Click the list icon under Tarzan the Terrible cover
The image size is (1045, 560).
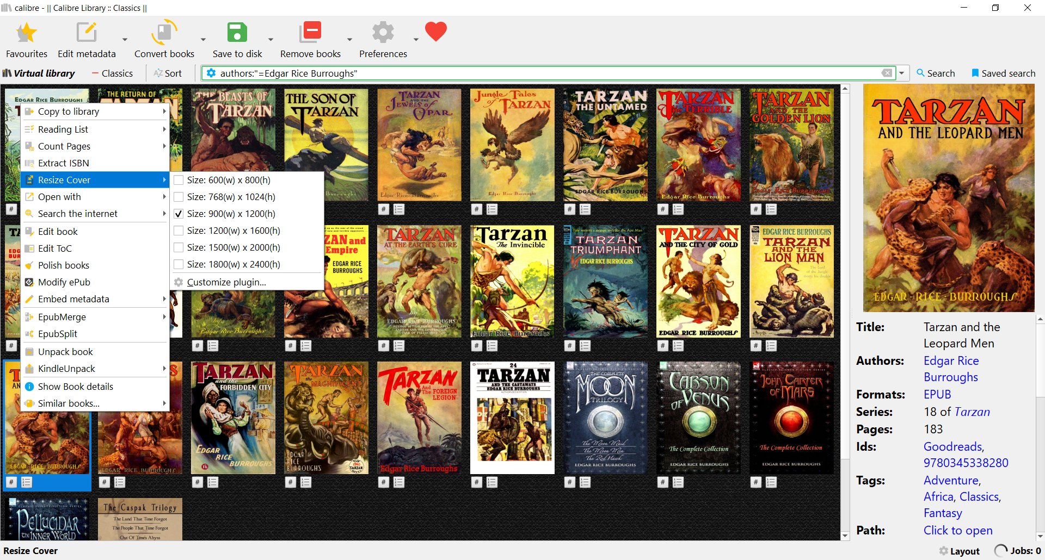pyautogui.click(x=678, y=209)
